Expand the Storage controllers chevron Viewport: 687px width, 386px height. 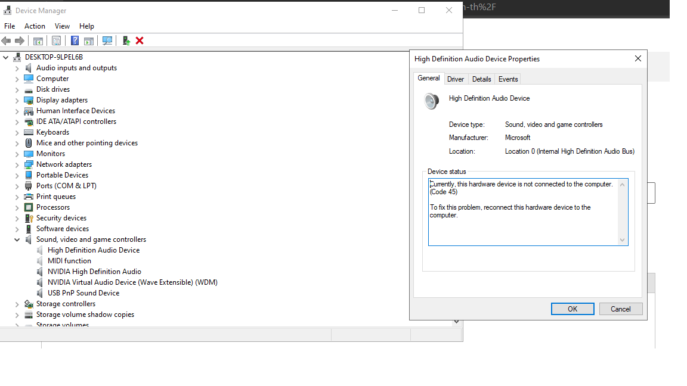click(x=17, y=304)
